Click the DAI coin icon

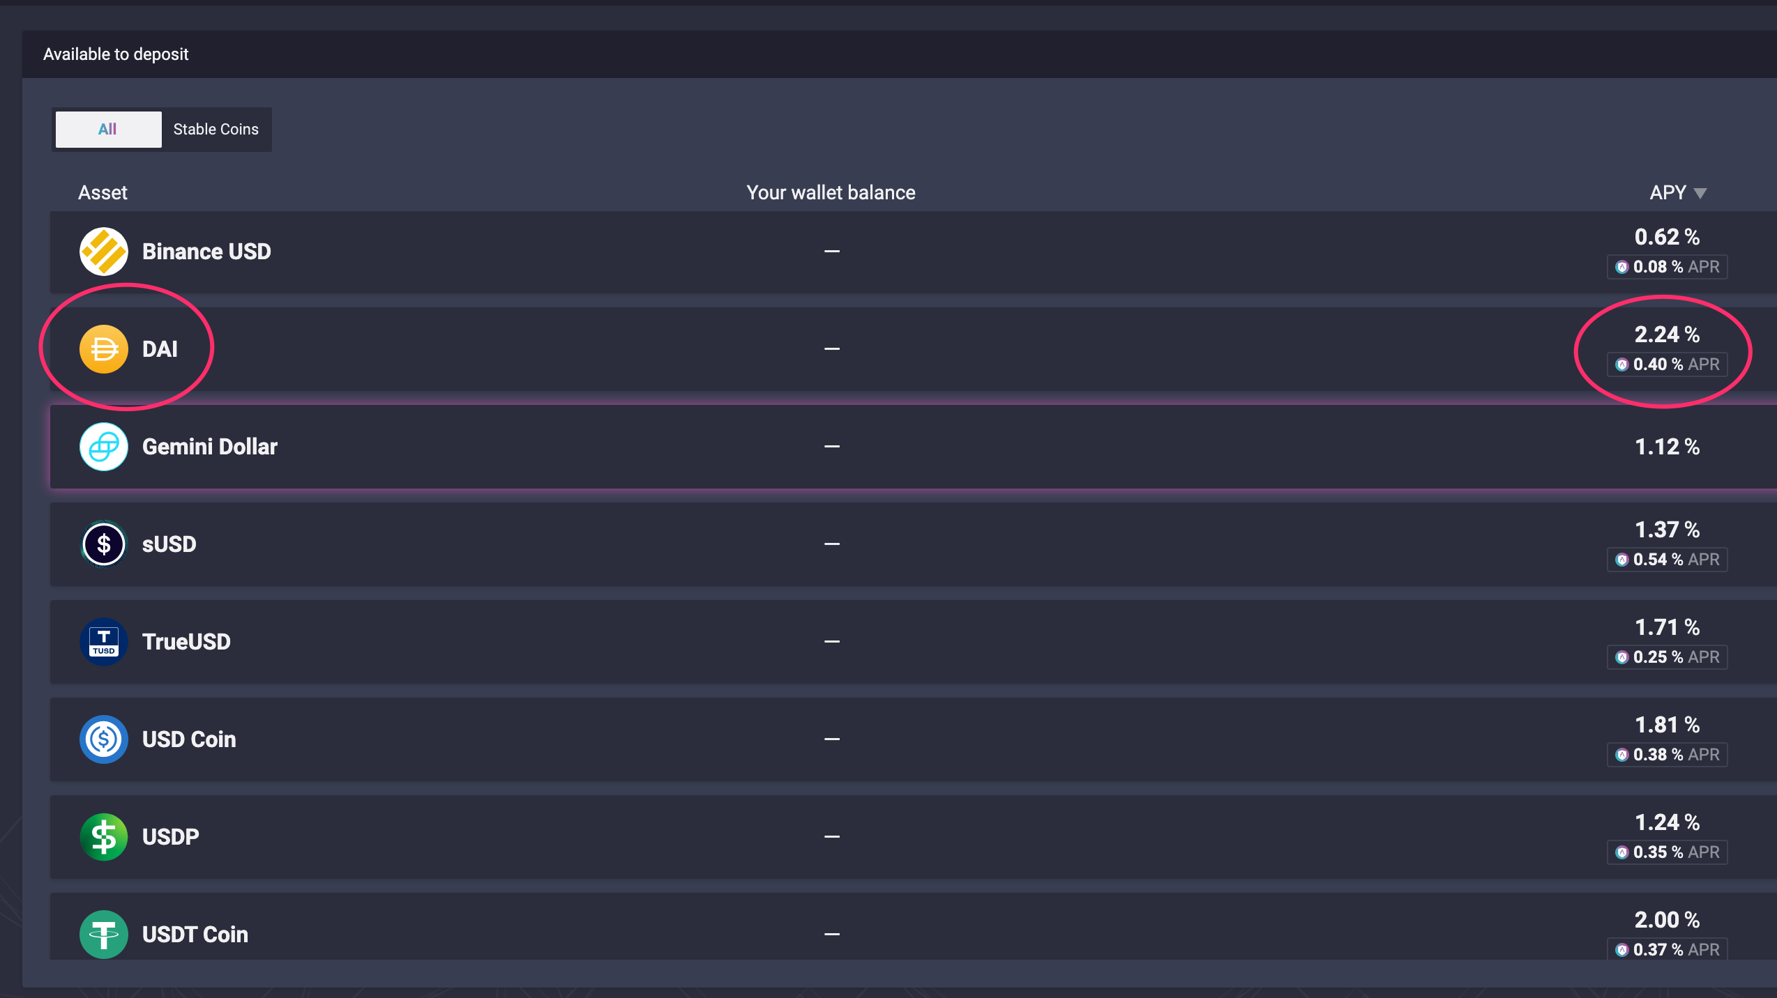(x=103, y=349)
